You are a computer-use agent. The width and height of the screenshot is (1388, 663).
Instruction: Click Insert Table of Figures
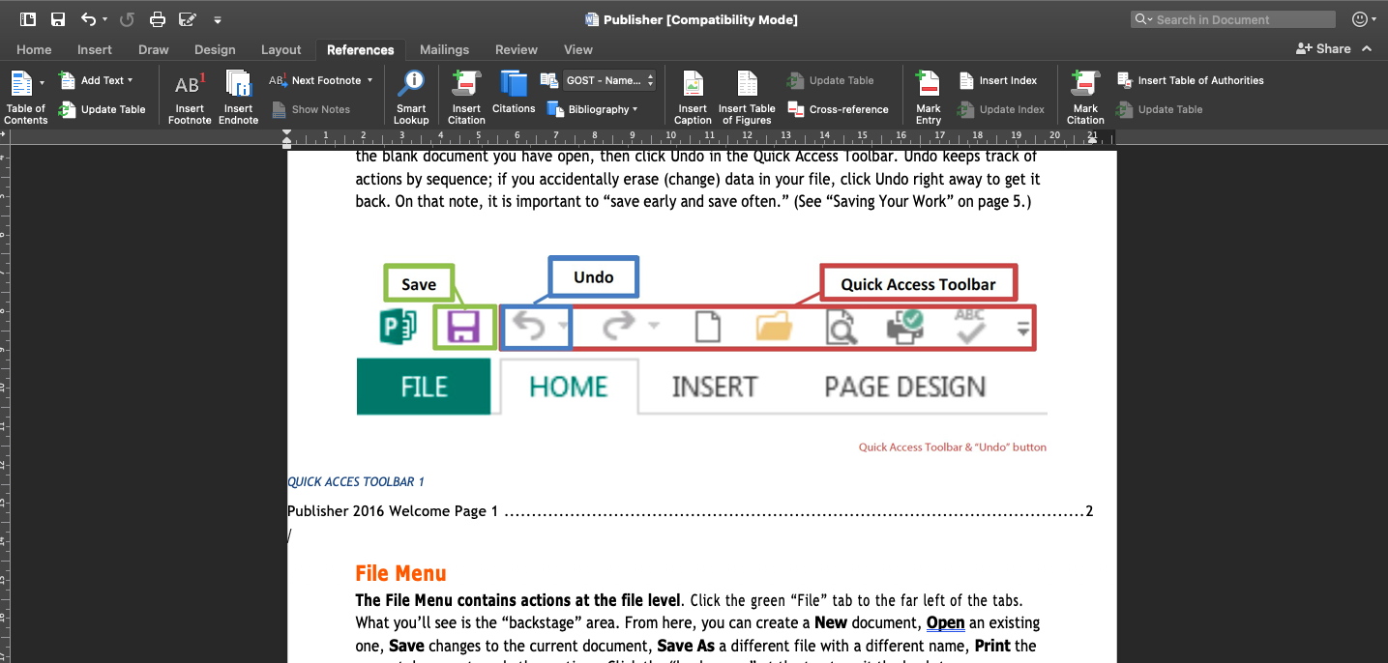(x=747, y=98)
